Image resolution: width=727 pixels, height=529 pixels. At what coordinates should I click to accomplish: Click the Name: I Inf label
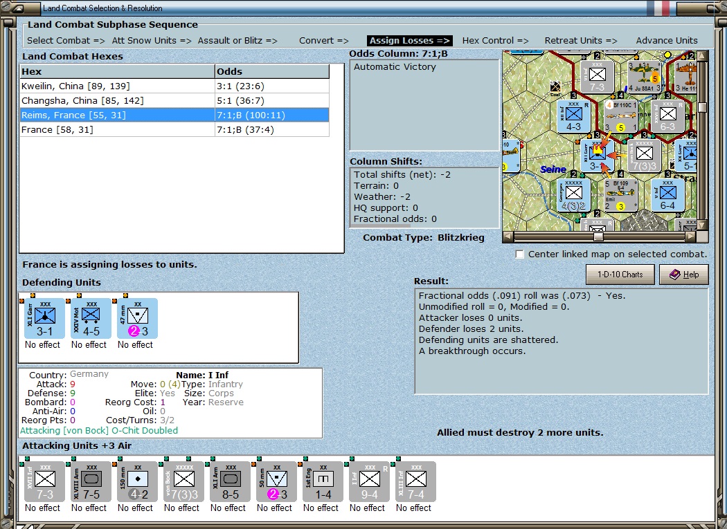(202, 375)
